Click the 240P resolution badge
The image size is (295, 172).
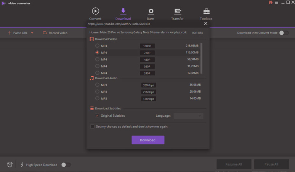click(147, 73)
